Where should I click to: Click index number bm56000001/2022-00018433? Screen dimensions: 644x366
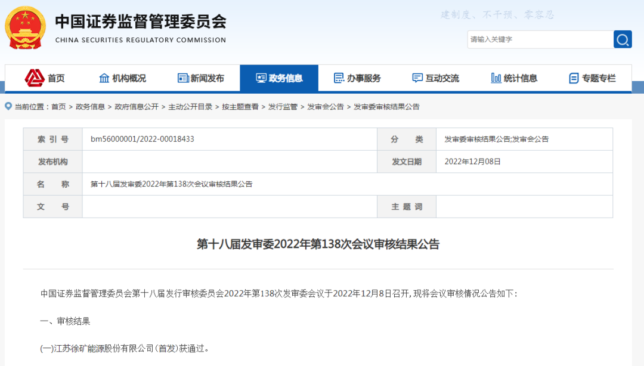tap(143, 139)
